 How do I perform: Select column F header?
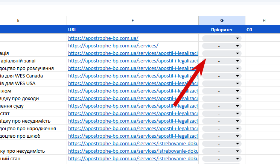pos(133,21)
